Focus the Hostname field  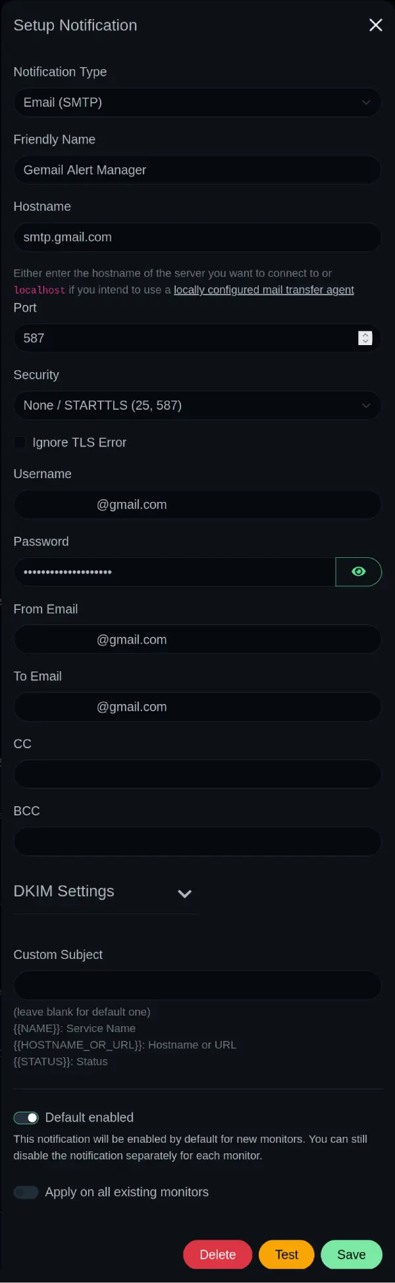197,237
